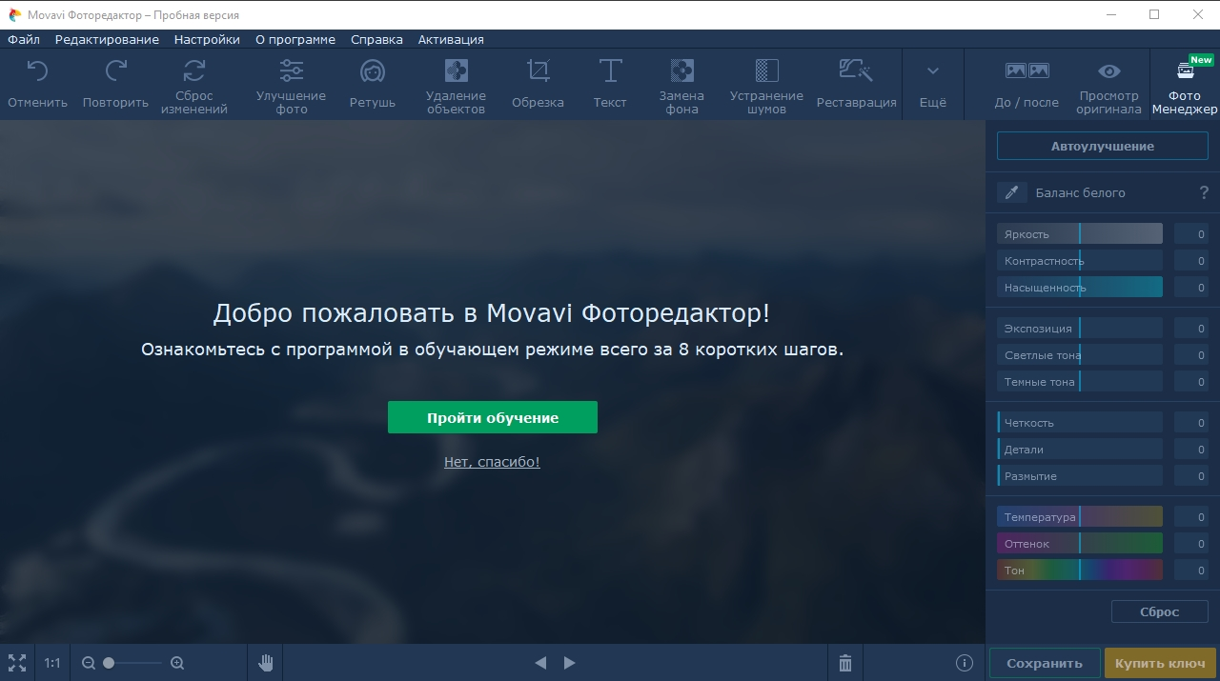This screenshot has height=681, width=1220.
Task: Click the Redo (Повторить) toolbar icon
Action: coord(115,71)
